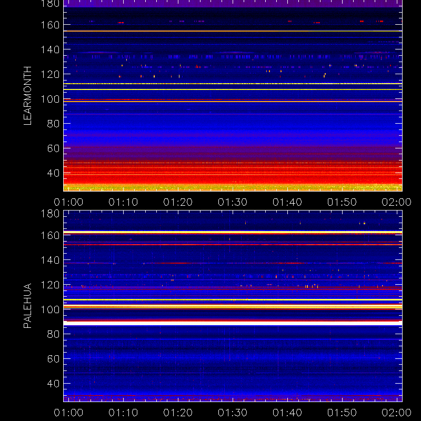Click the PALEHUA vertical axis label

pos(27,306)
